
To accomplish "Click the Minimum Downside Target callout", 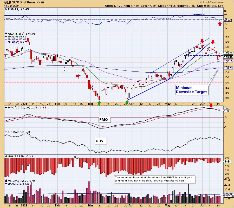I will coord(191,90).
